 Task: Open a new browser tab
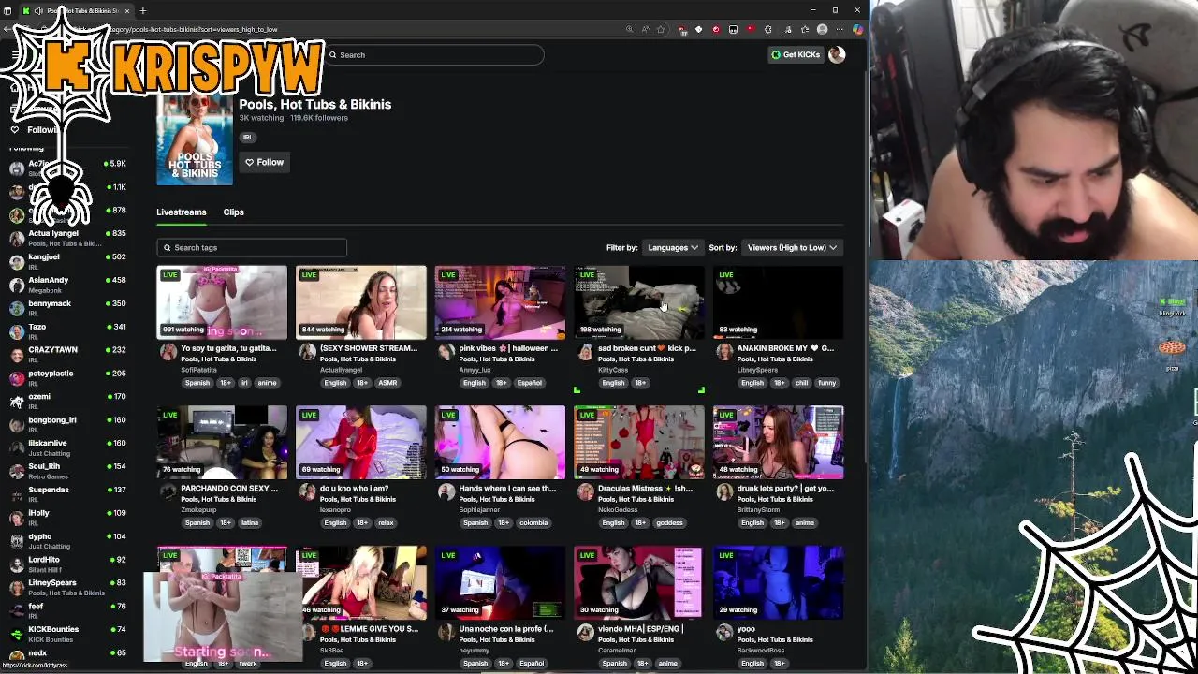143,10
